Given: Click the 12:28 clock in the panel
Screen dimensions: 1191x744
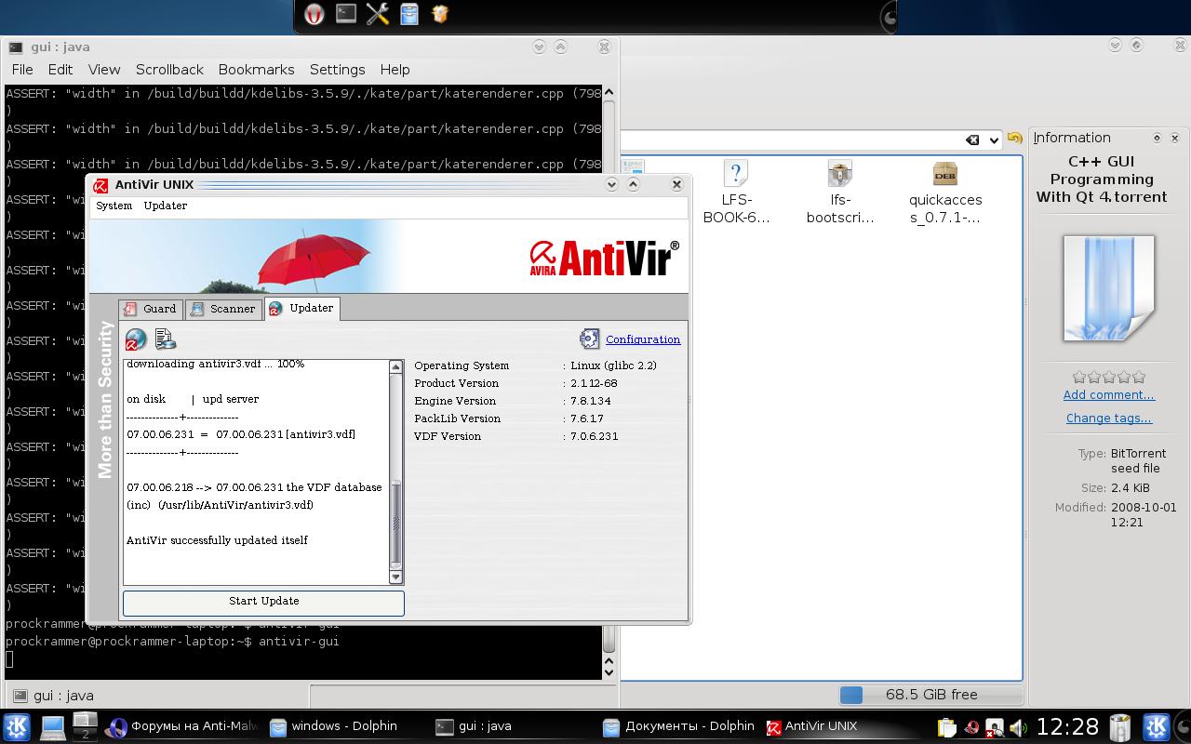Looking at the screenshot, I should click(x=1067, y=726).
